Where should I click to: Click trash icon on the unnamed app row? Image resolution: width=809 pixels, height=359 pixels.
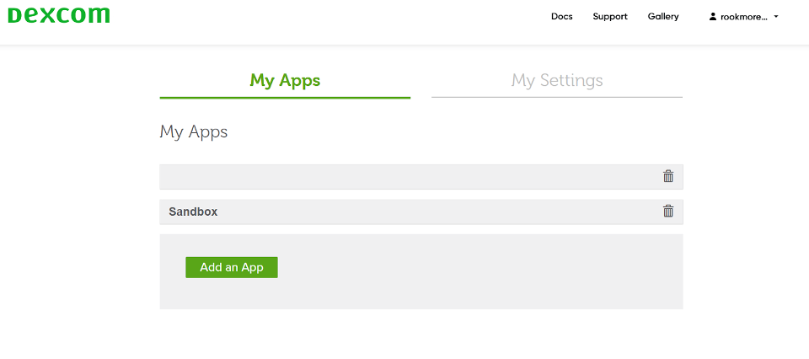point(668,176)
